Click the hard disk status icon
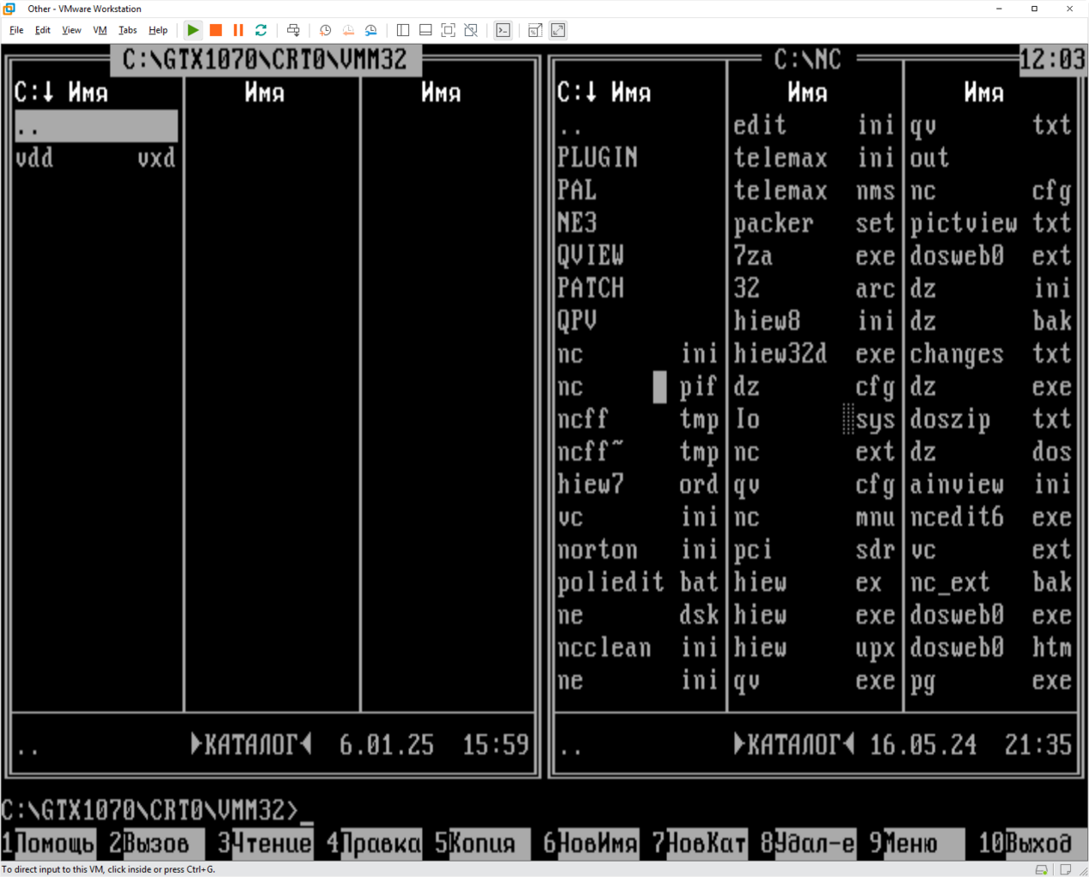The image size is (1089, 877). [x=1042, y=869]
